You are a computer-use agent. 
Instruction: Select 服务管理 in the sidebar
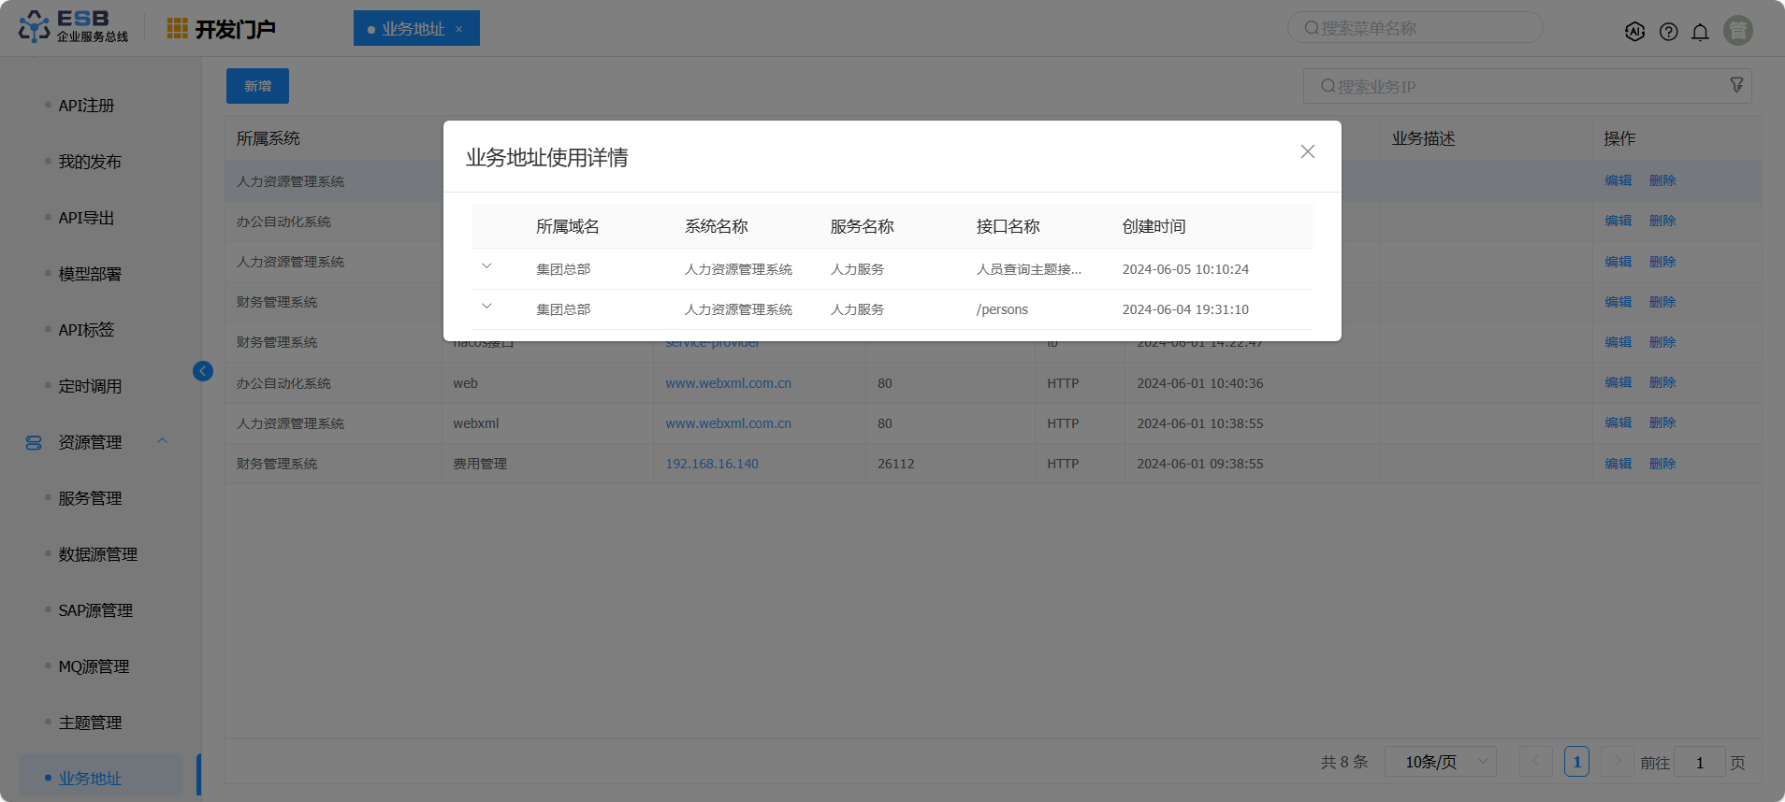click(x=90, y=498)
